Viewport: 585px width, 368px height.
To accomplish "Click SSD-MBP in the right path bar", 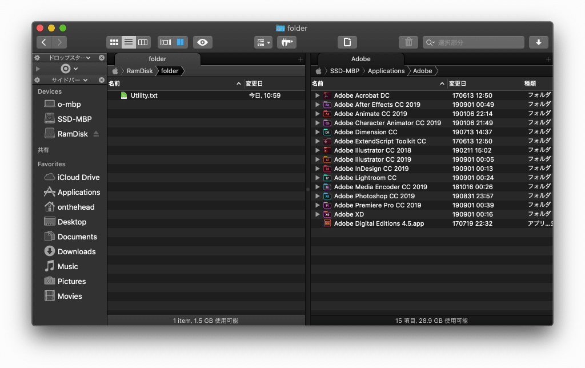I will pos(344,71).
